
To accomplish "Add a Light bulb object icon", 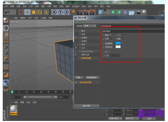I will point(144,12).
